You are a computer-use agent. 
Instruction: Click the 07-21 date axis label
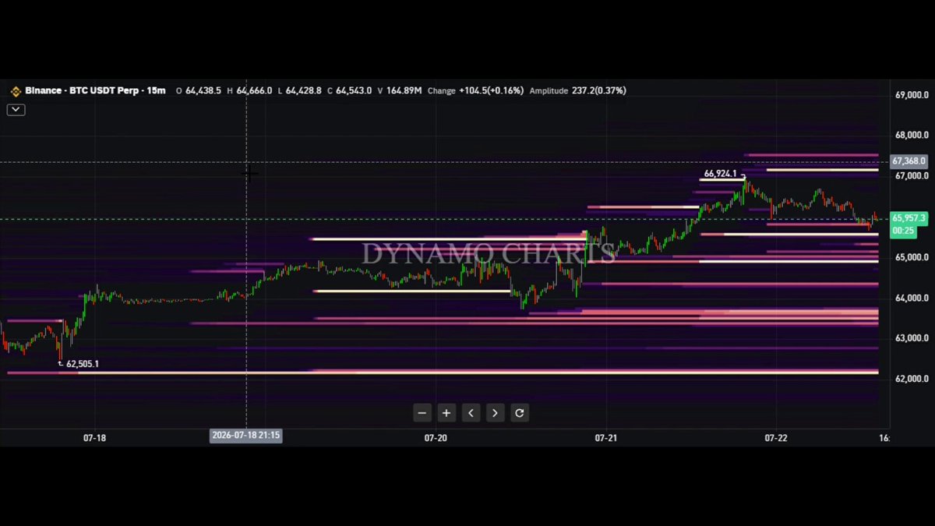[x=605, y=438]
